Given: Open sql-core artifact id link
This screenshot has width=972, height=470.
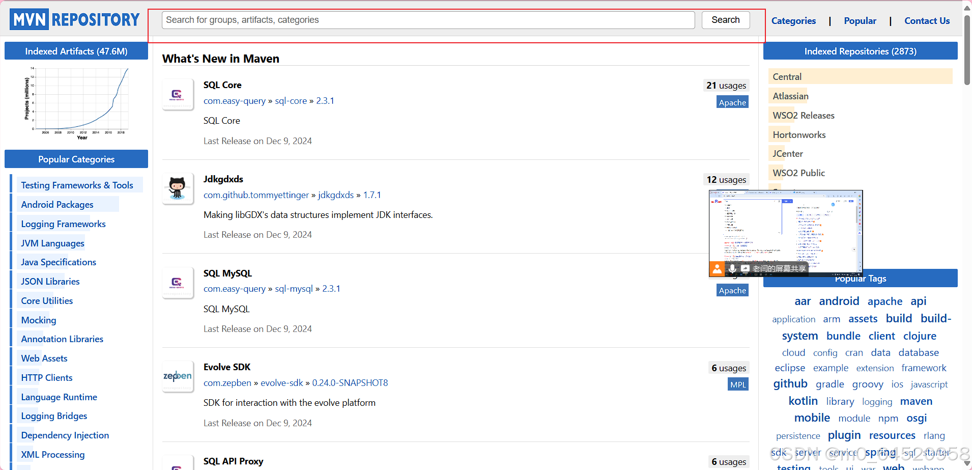Looking at the screenshot, I should (291, 101).
